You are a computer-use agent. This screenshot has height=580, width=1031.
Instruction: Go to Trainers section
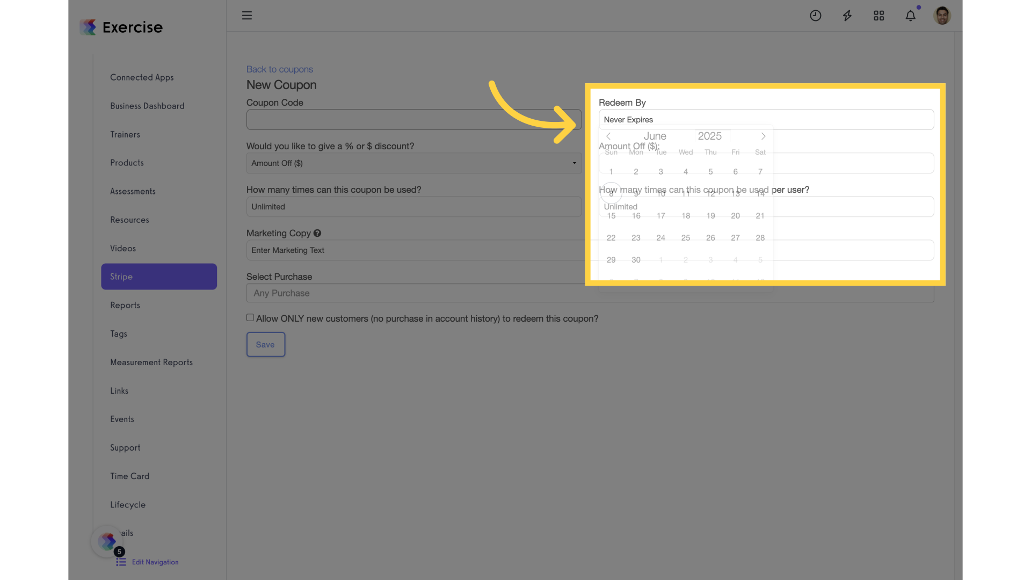point(125,134)
